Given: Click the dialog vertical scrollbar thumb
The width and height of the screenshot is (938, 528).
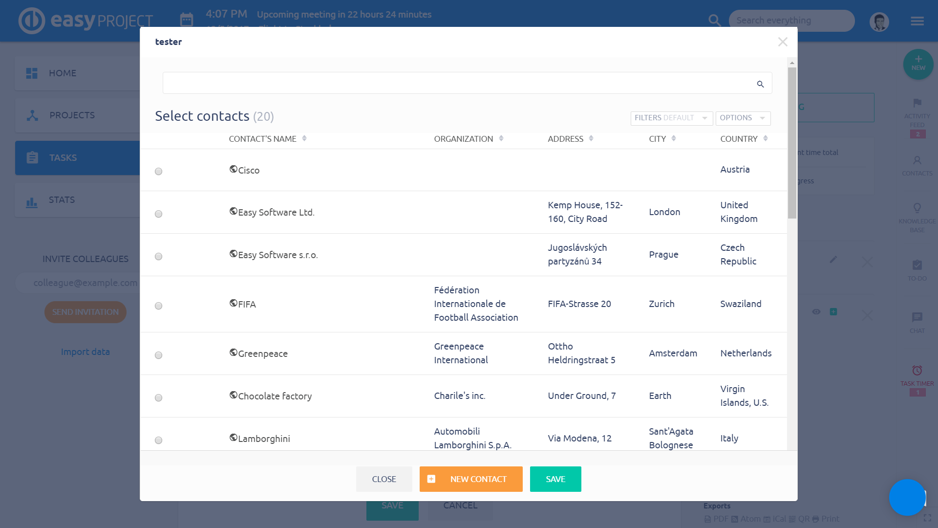Looking at the screenshot, I should (792, 143).
